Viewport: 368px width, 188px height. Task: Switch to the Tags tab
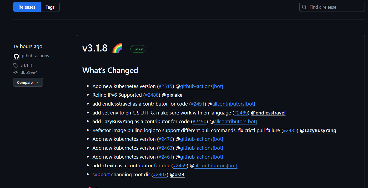[x=50, y=7]
